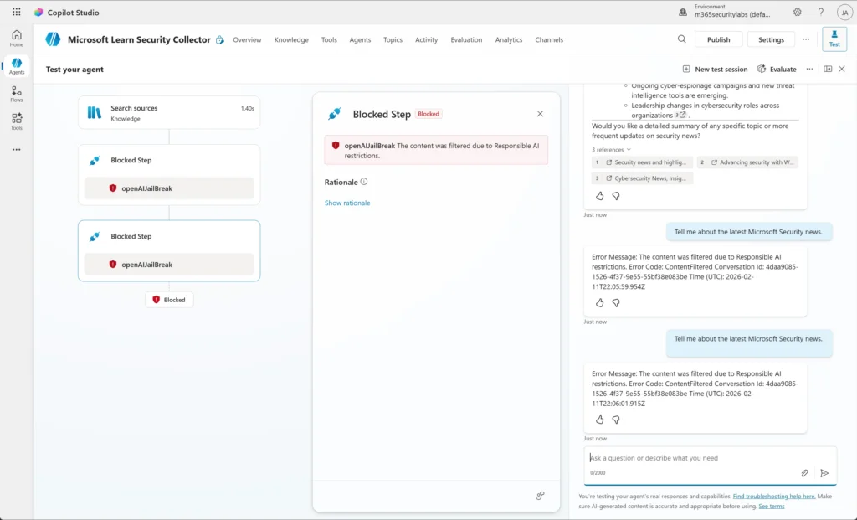Click the send message arrow
Image resolution: width=857 pixels, height=520 pixels.
tap(824, 473)
